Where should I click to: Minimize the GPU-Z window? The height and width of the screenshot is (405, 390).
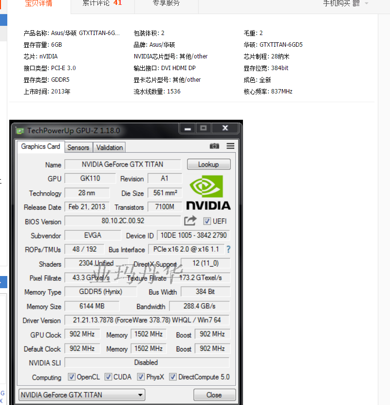tap(188, 129)
